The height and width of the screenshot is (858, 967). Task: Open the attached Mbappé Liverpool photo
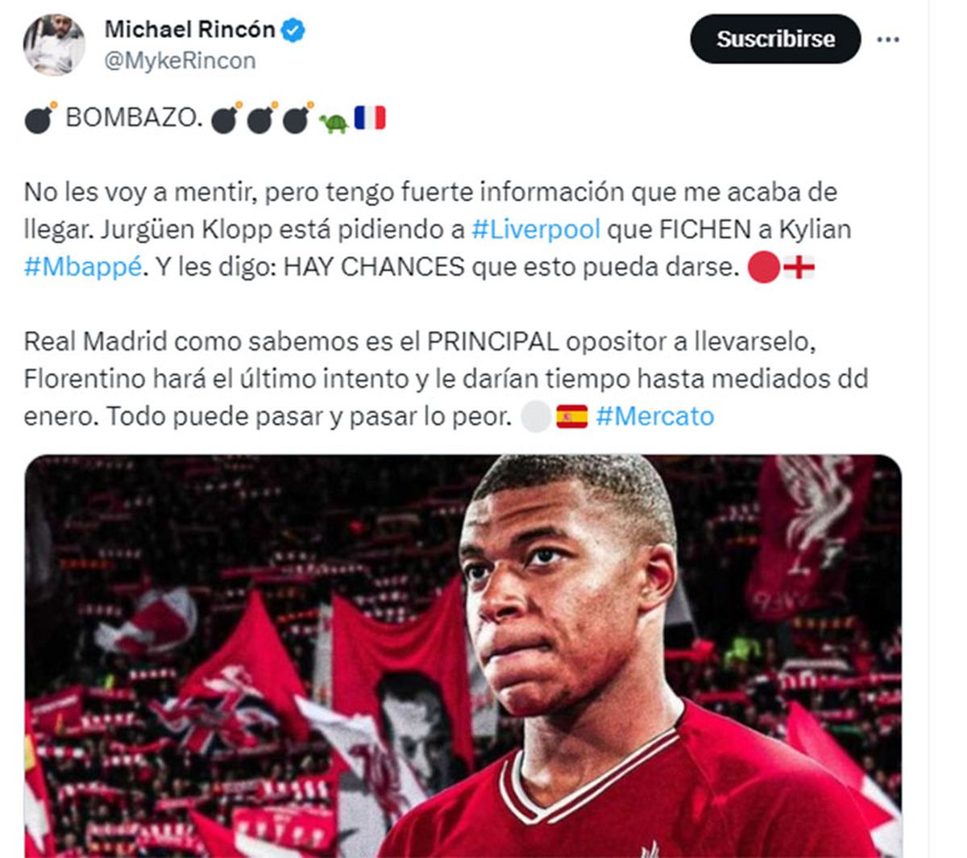[463, 656]
